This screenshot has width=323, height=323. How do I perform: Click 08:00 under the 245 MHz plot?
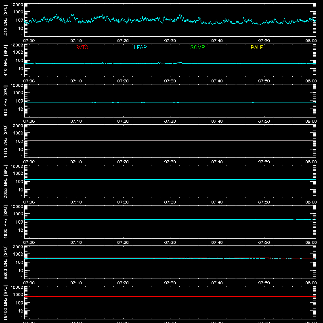(311, 41)
